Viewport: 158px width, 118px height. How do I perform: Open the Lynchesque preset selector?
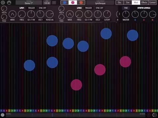click(100, 3)
